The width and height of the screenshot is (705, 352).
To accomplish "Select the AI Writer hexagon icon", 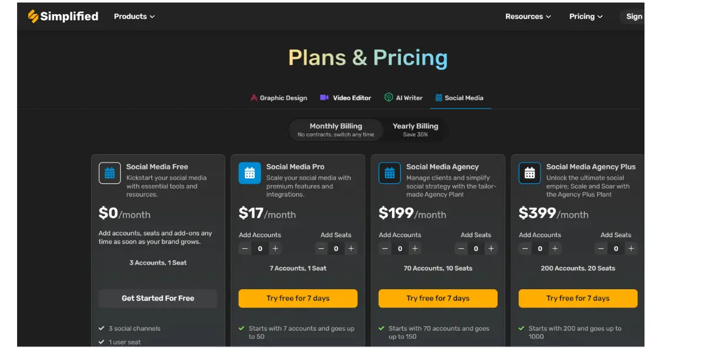I will tap(388, 97).
